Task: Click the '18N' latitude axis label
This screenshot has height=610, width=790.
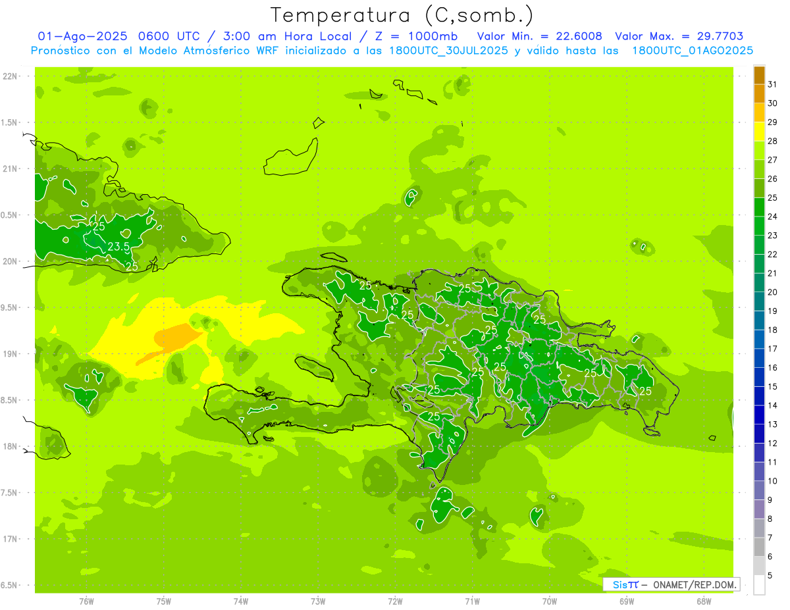Action: (x=10, y=447)
